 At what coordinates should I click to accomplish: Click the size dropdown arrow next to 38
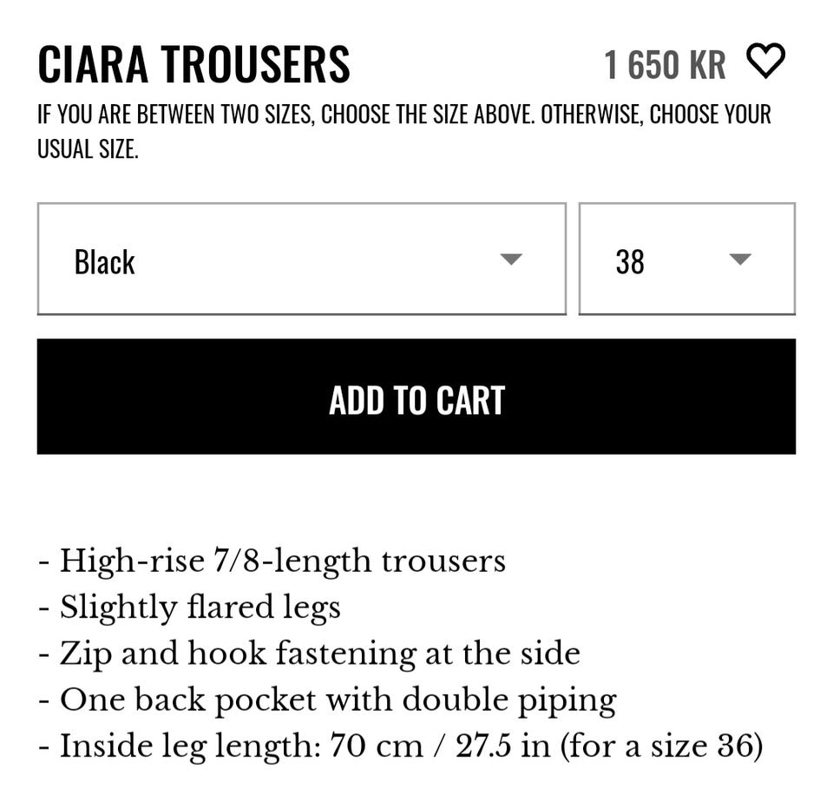tap(739, 259)
